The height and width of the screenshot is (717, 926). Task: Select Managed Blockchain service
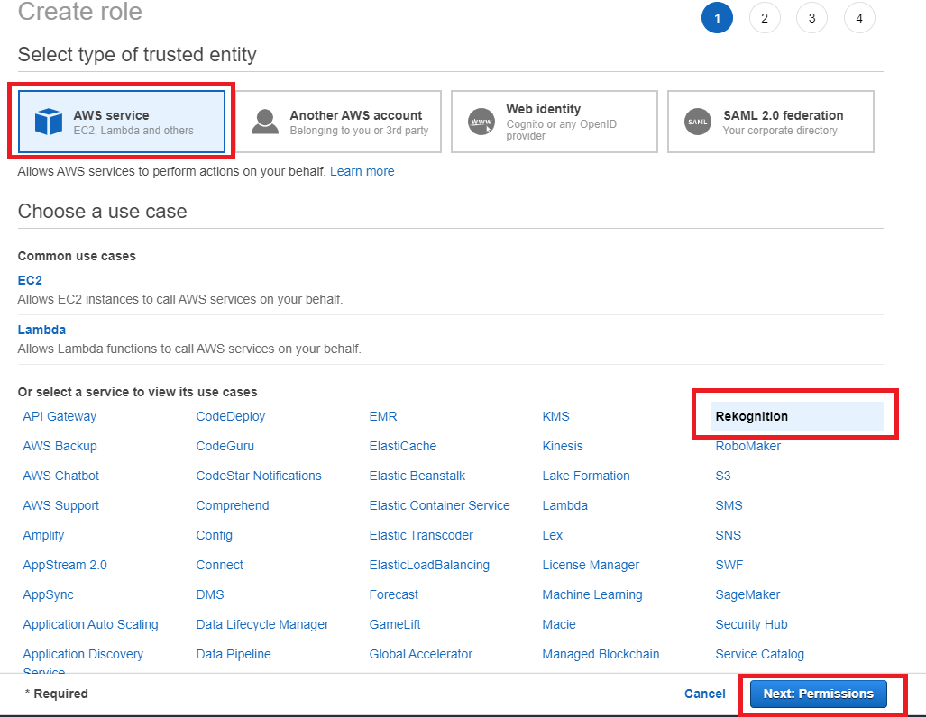click(601, 654)
